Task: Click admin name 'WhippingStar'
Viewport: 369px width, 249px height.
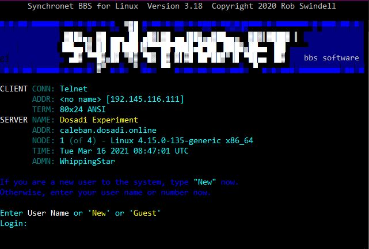Action: (88, 161)
